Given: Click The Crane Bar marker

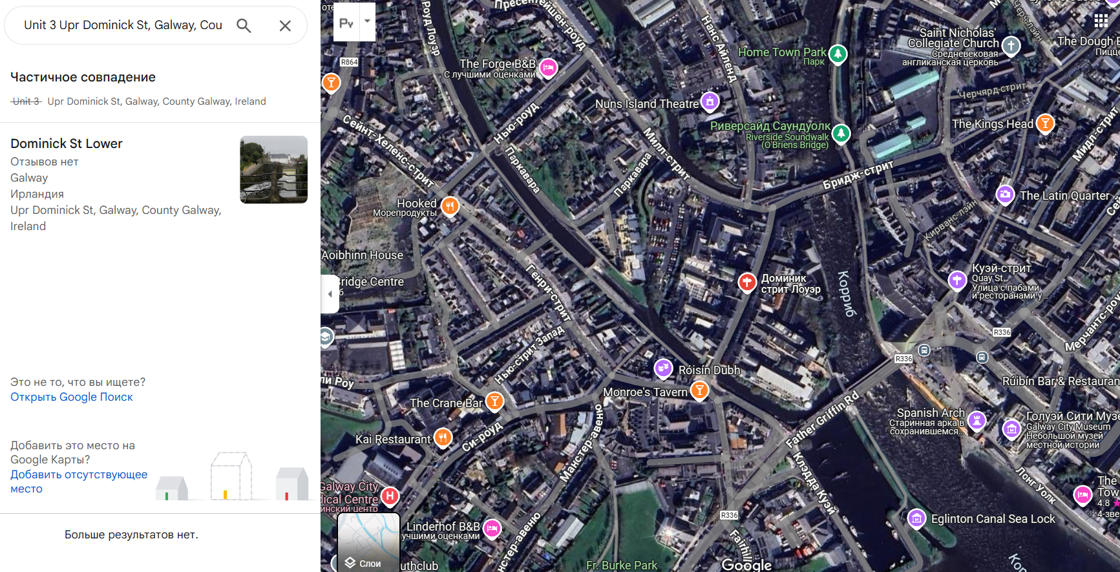Looking at the screenshot, I should pos(494,401).
